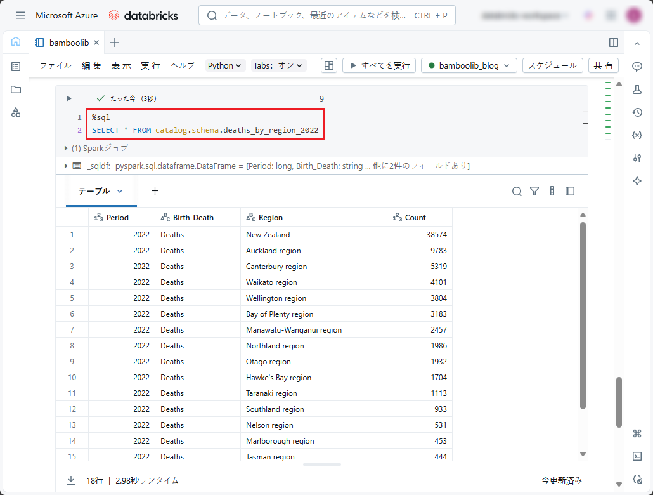This screenshot has height=495, width=653.
Task: Download results using the download icon
Action: [70, 480]
